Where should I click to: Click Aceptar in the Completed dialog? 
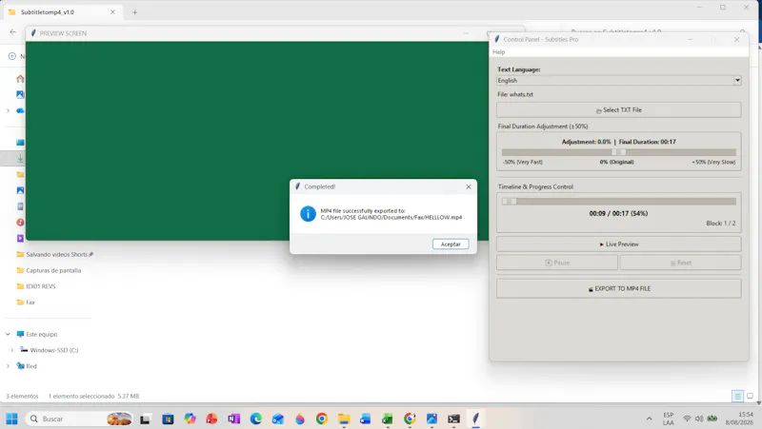[x=451, y=244]
